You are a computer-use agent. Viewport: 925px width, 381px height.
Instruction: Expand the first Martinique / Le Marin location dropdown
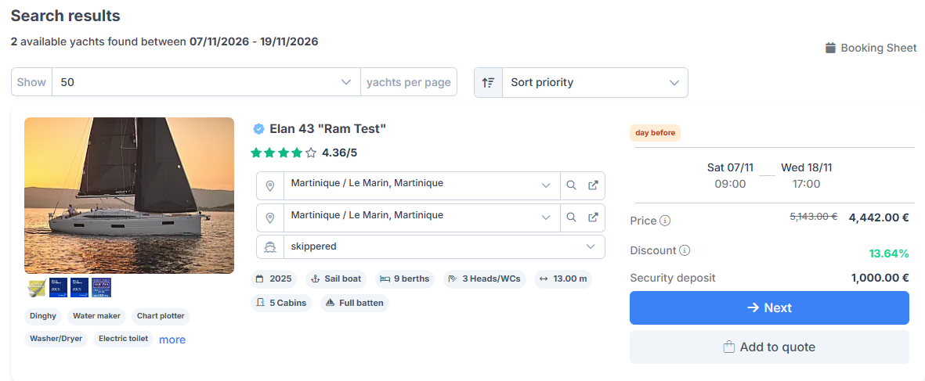point(422,185)
